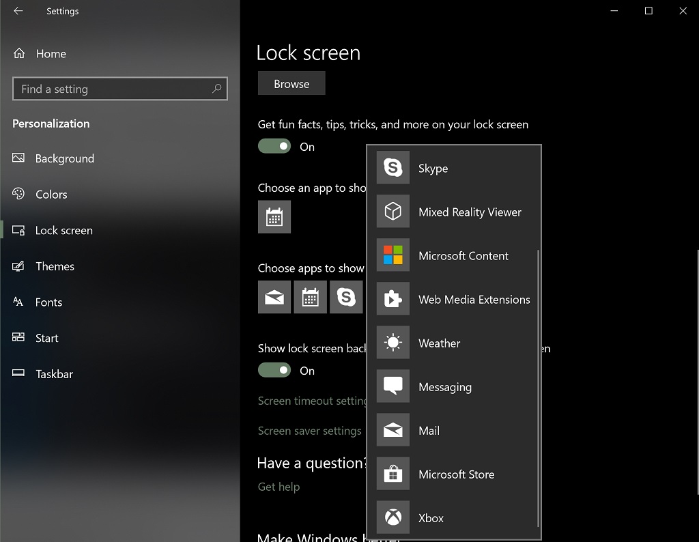
Task: Select Skype from the app list
Action: pyautogui.click(x=454, y=168)
